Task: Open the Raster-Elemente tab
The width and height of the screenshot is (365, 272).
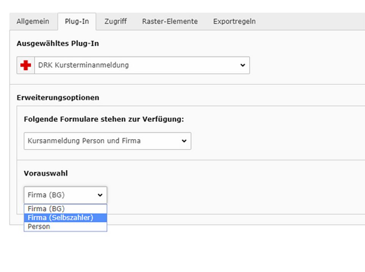Action: (x=170, y=22)
